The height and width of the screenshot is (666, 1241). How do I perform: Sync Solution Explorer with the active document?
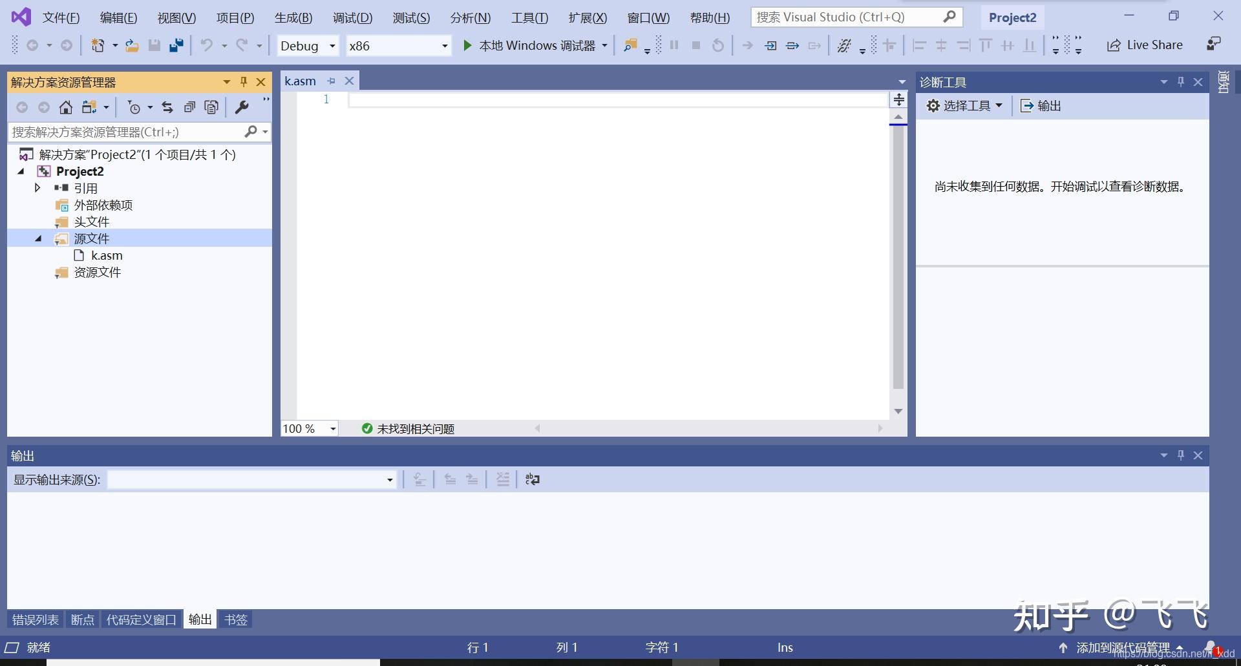coord(167,107)
